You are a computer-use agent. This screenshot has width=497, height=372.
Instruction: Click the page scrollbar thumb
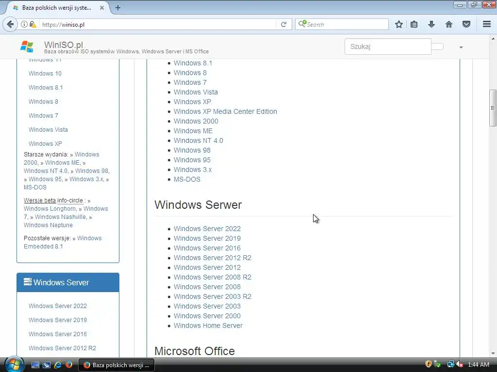pos(493,108)
